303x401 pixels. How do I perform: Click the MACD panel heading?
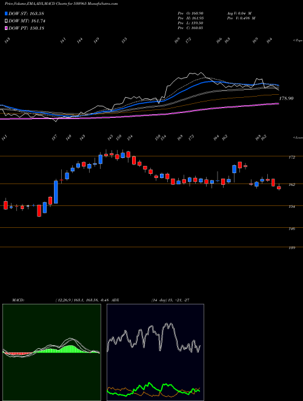coord(18,300)
